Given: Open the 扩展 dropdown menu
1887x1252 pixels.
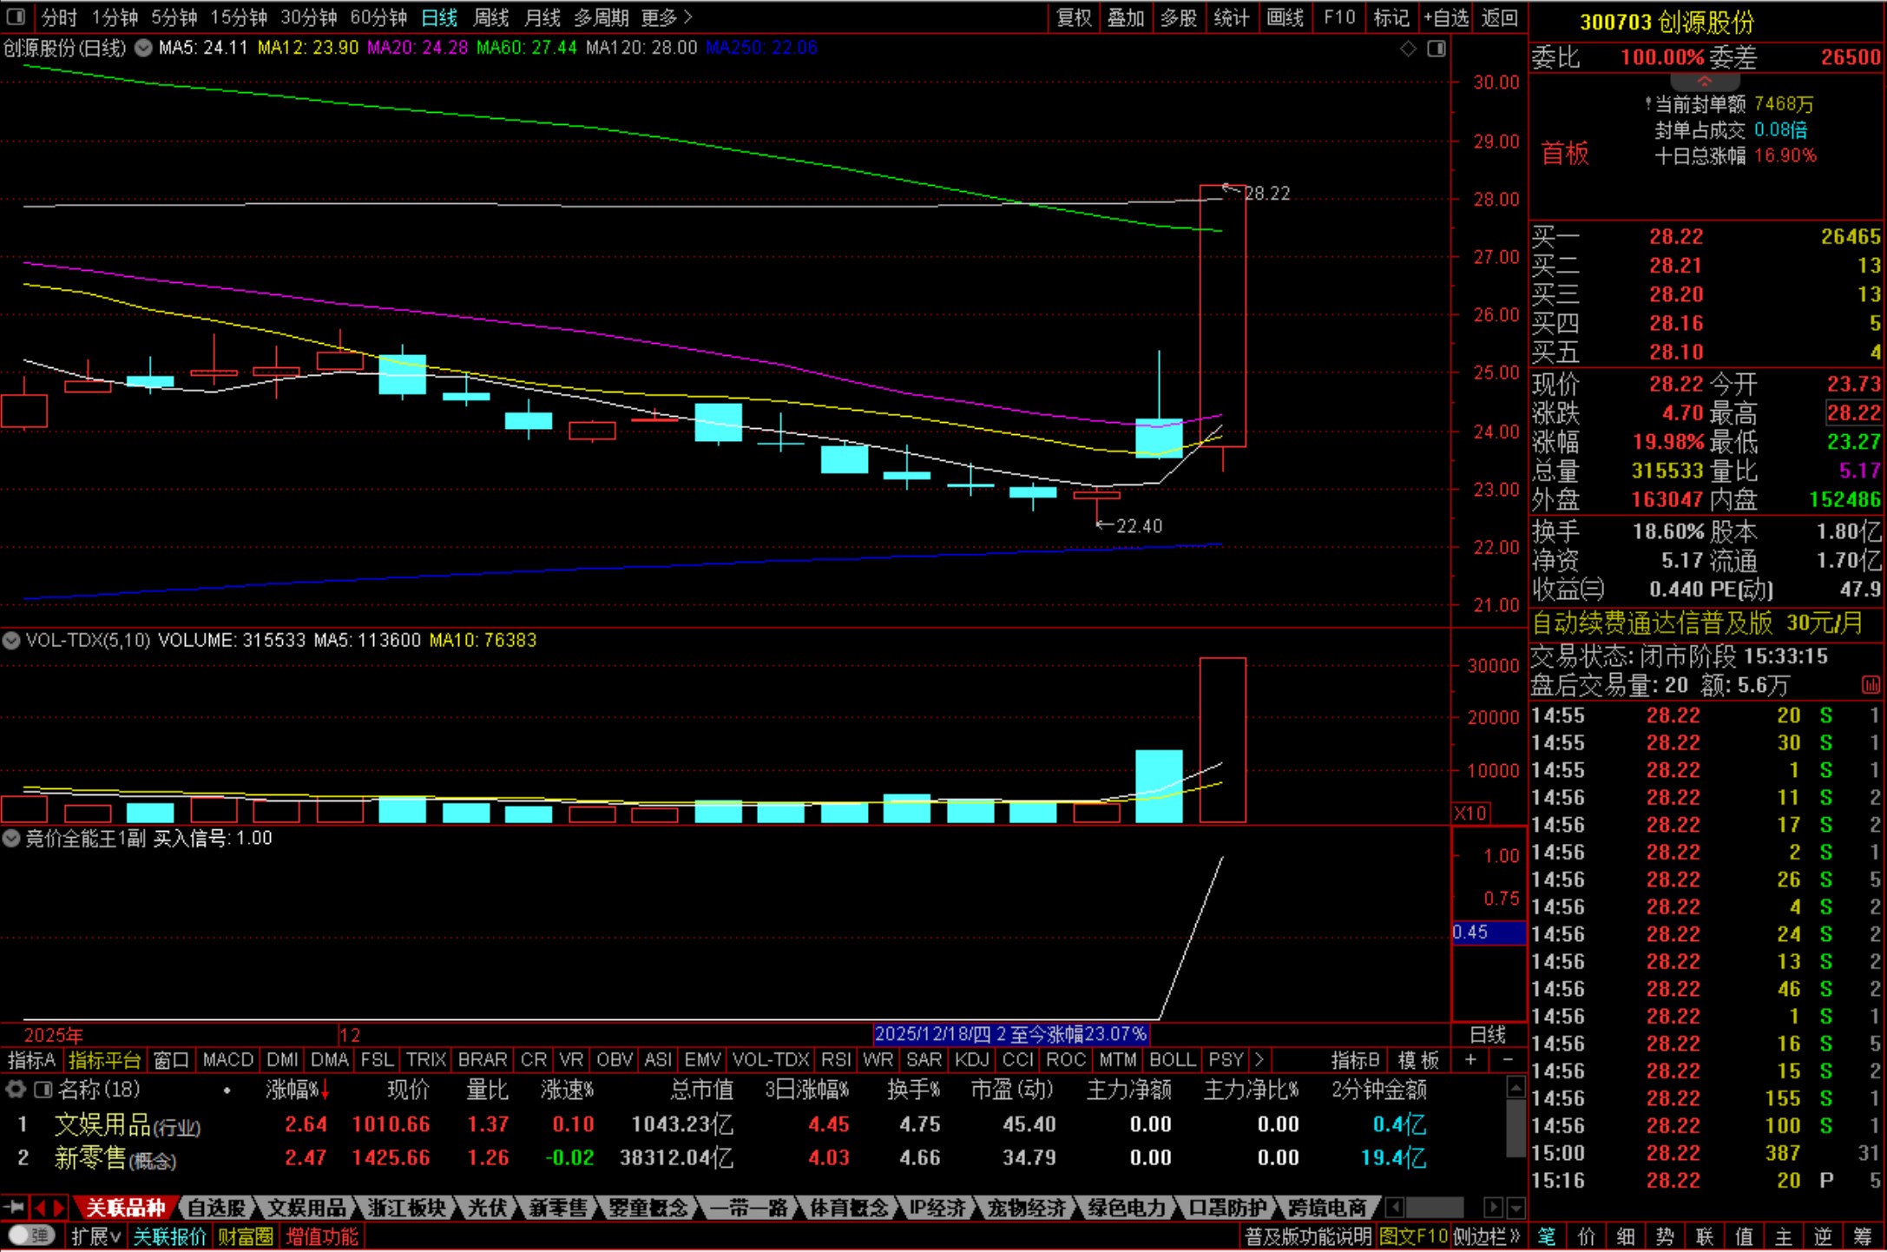Looking at the screenshot, I should coord(95,1236).
